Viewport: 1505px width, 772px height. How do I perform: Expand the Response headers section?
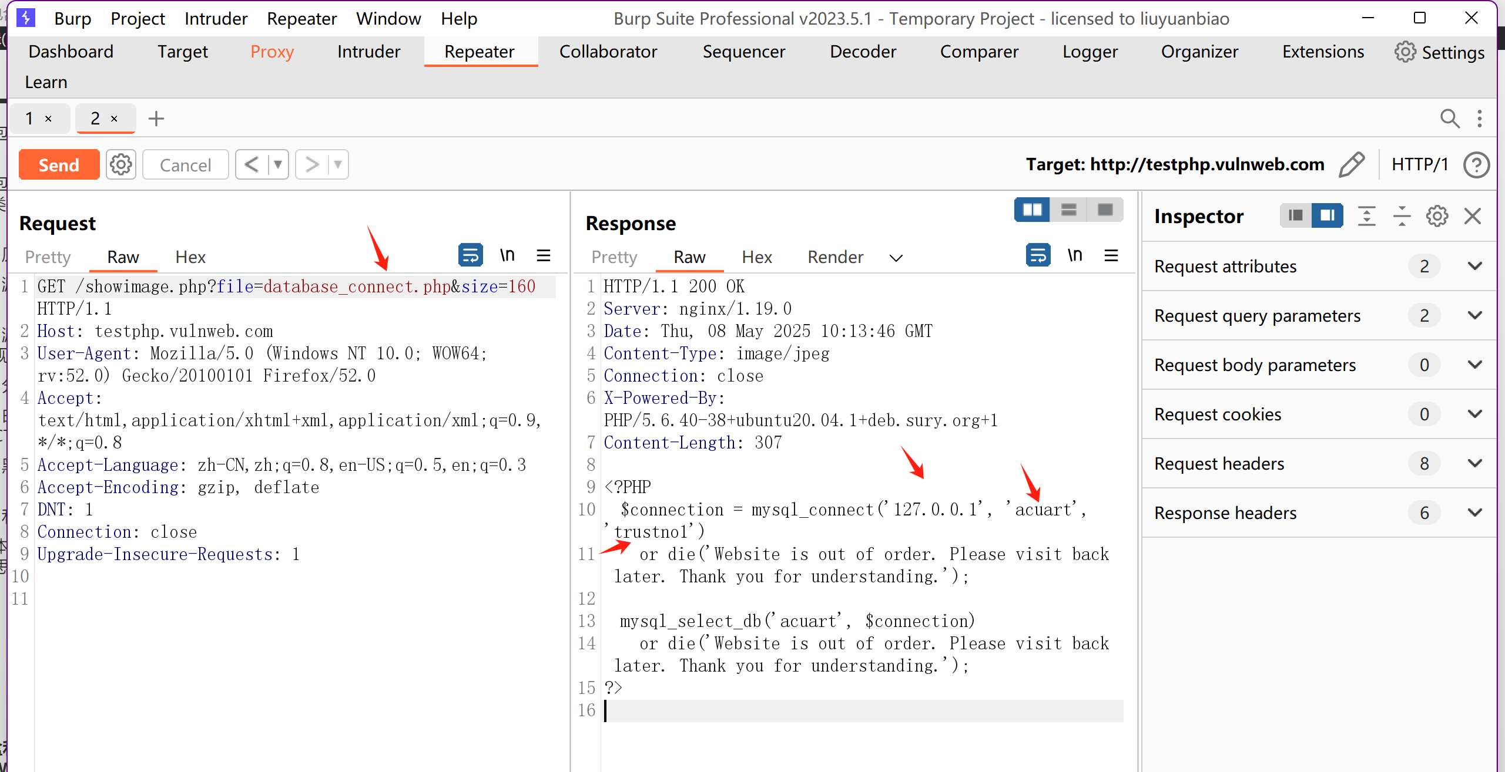1474,513
